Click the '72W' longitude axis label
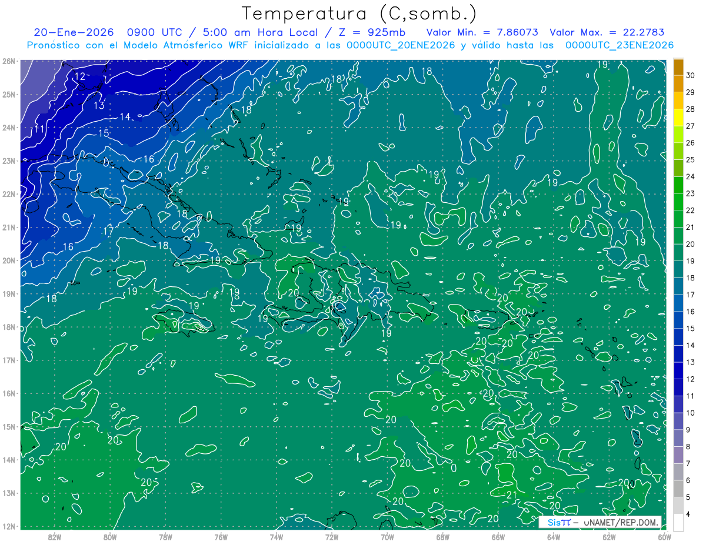The height and width of the screenshot is (545, 706). click(332, 537)
